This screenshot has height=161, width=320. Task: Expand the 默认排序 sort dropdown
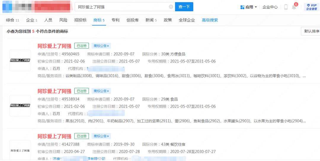tap(311, 31)
